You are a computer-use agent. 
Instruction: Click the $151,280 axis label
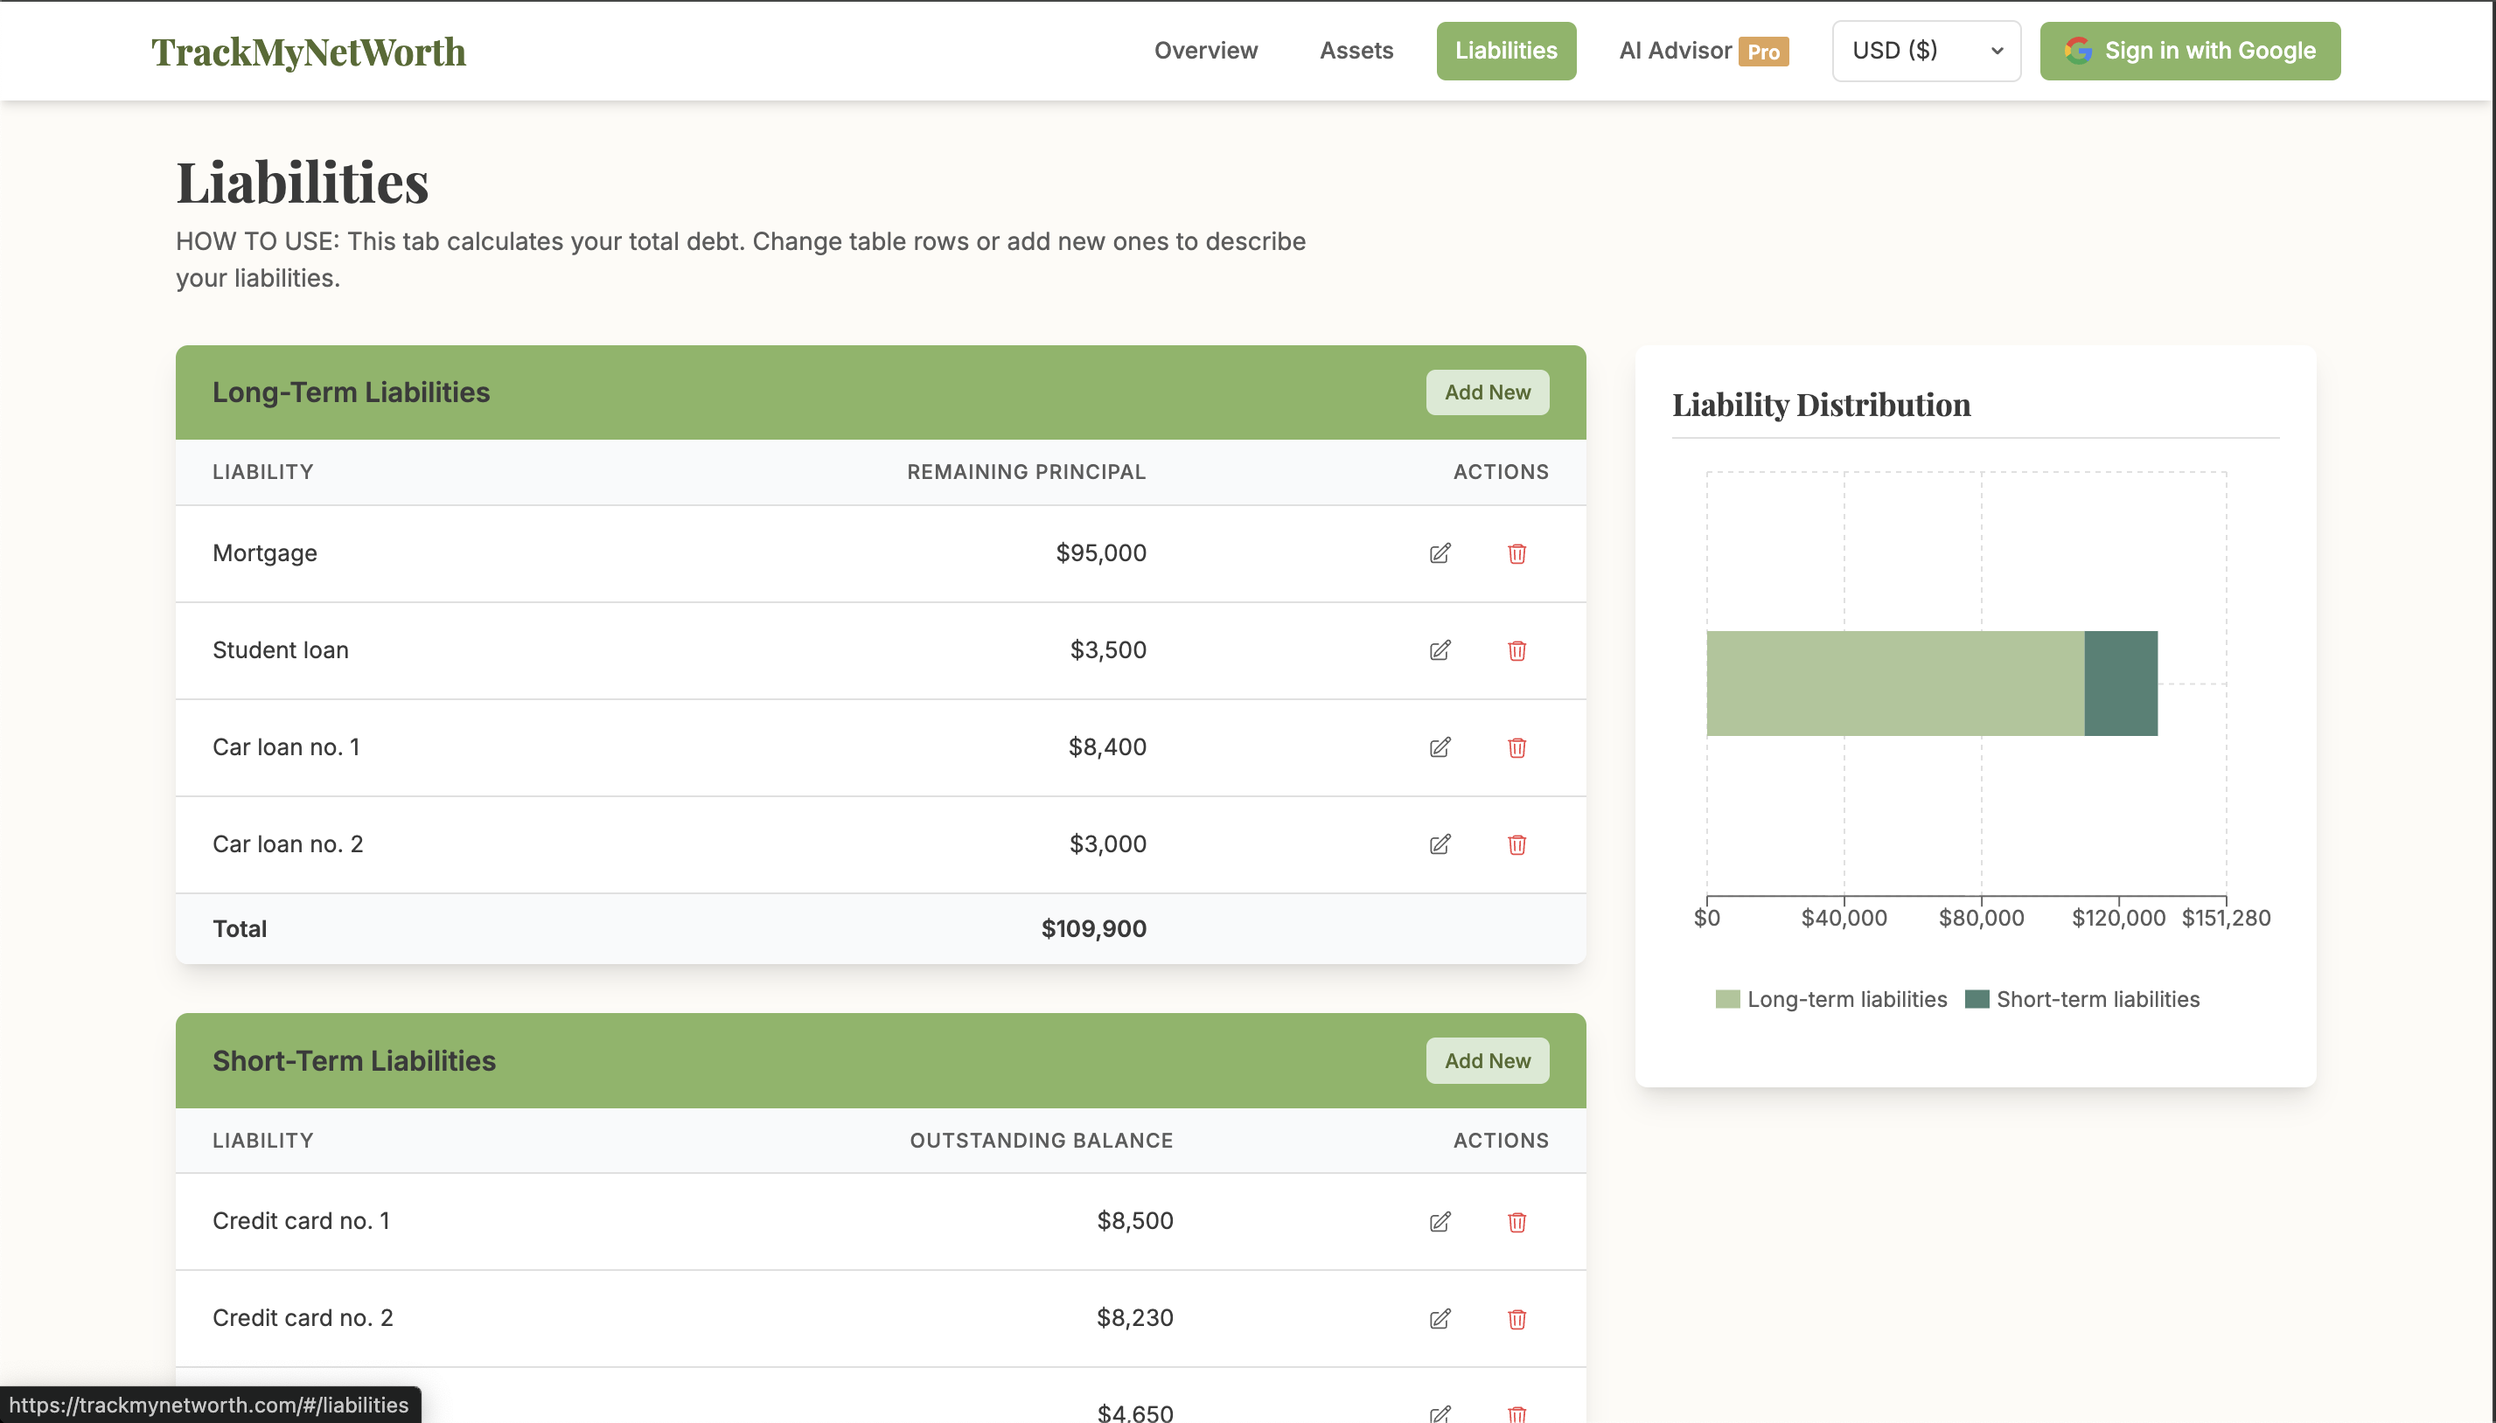[2225, 918]
